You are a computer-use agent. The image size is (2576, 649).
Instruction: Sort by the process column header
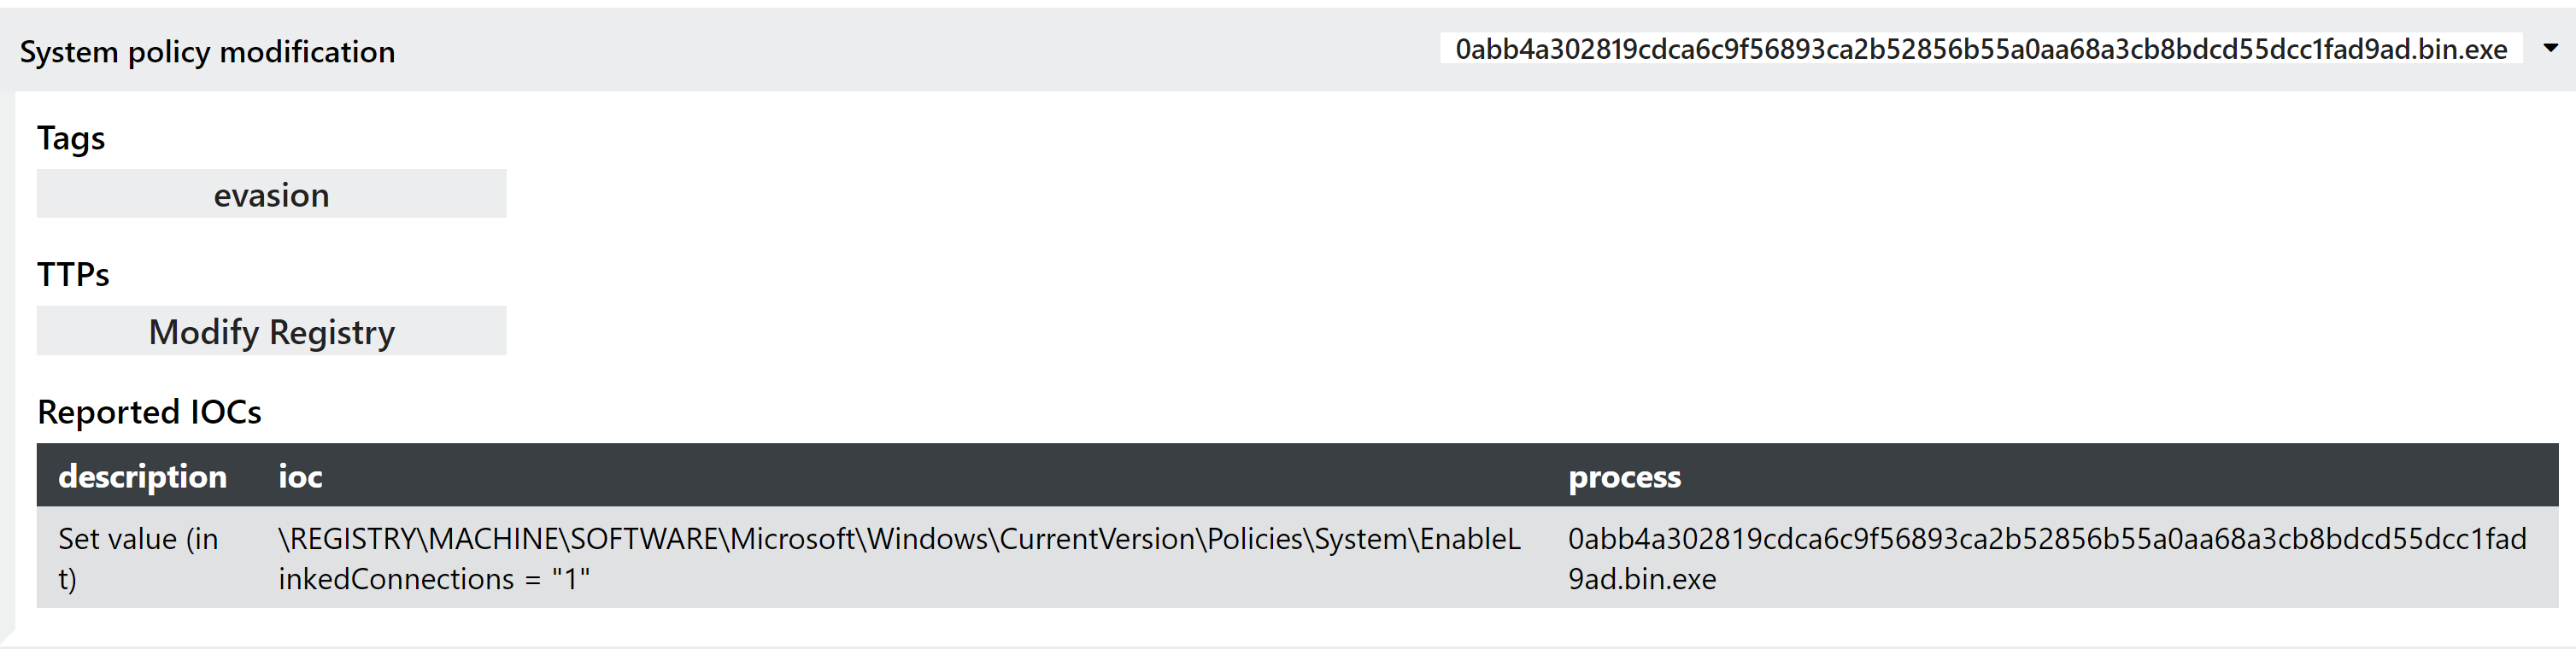point(1624,477)
